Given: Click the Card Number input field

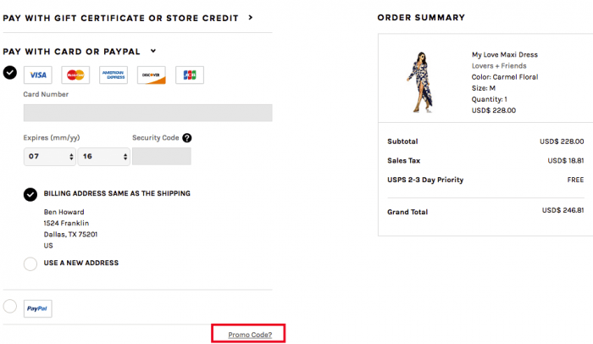Looking at the screenshot, I should 147,113.
